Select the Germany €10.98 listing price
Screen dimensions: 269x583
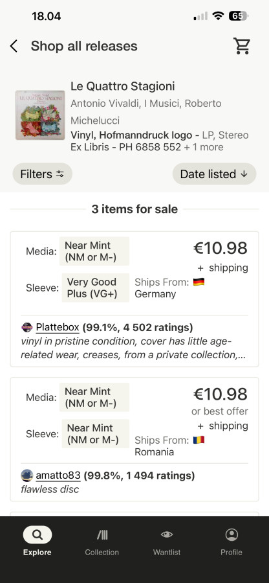(221, 248)
